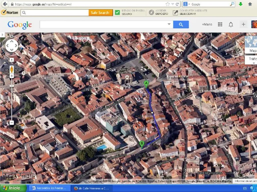Image resolution: width=257 pixels, height=192 pixels.
Task: Open the downloads arrow in the browser toolbar
Action: pos(241,4)
